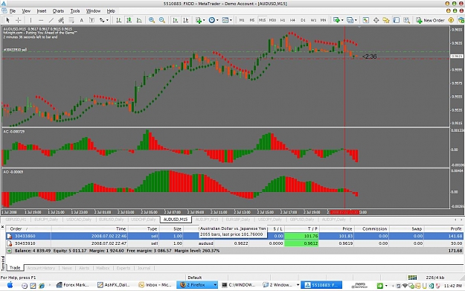The image size is (465, 291).
Task: Zoom out on the chart
Action: click(x=162, y=20)
